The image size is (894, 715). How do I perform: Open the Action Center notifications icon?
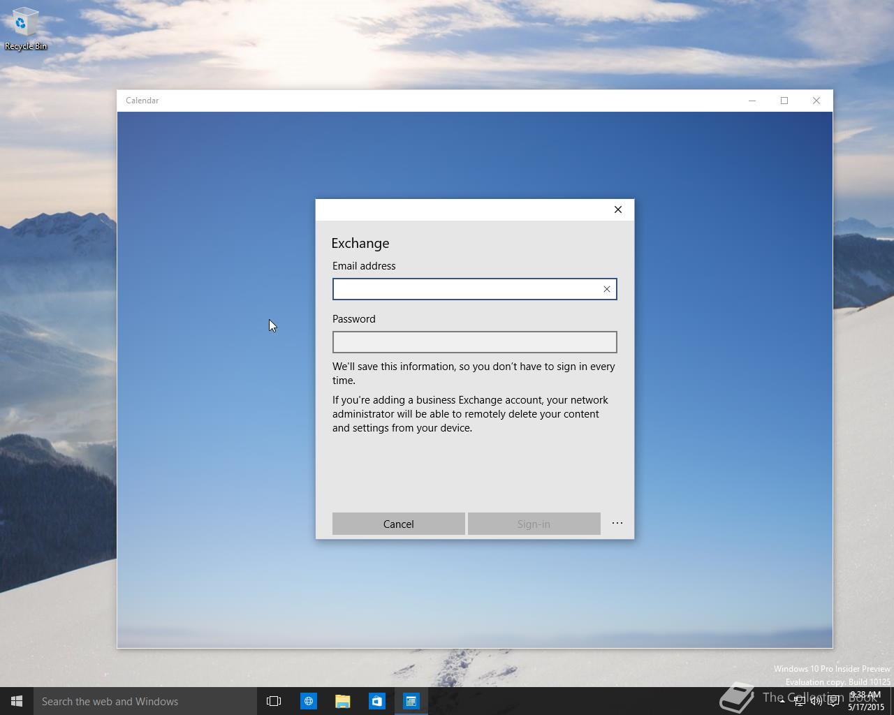(833, 701)
